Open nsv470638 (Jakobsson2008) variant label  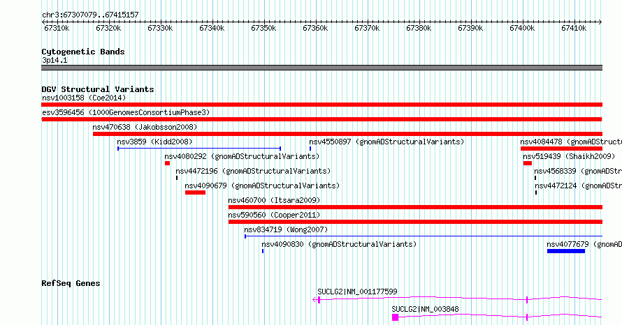145,127
